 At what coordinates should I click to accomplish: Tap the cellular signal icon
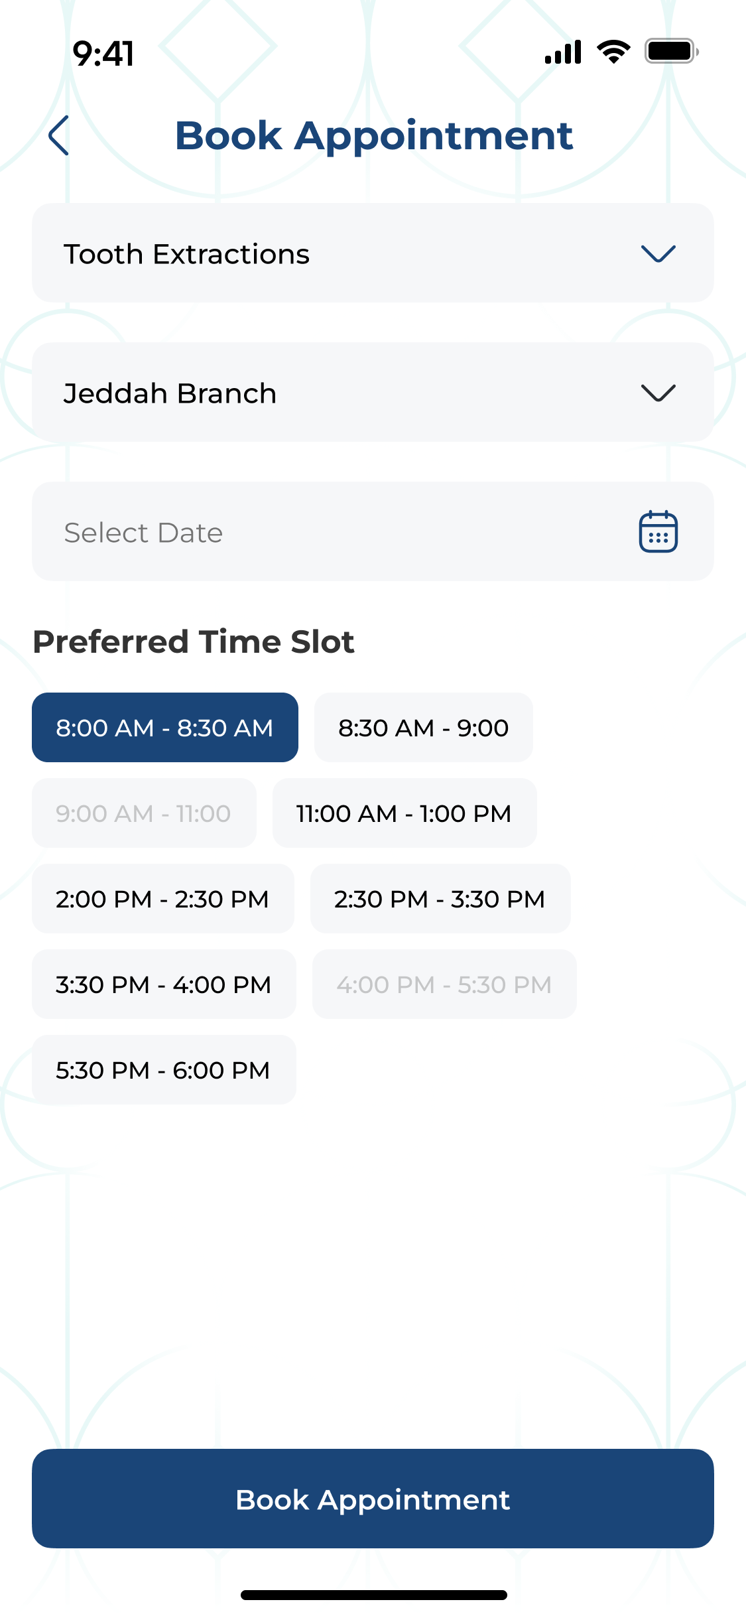(563, 52)
